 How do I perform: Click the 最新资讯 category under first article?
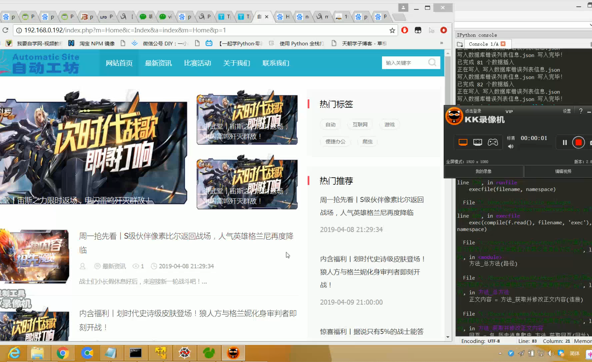[114, 266]
